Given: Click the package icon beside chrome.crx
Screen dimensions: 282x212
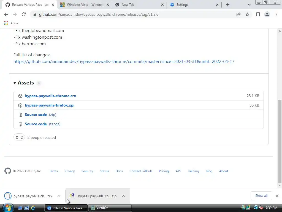Looking at the screenshot, I should coord(20,96).
